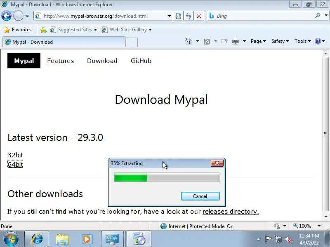Show hidden tray icons arrow
This screenshot has width=330, height=247.
tap(259, 239)
